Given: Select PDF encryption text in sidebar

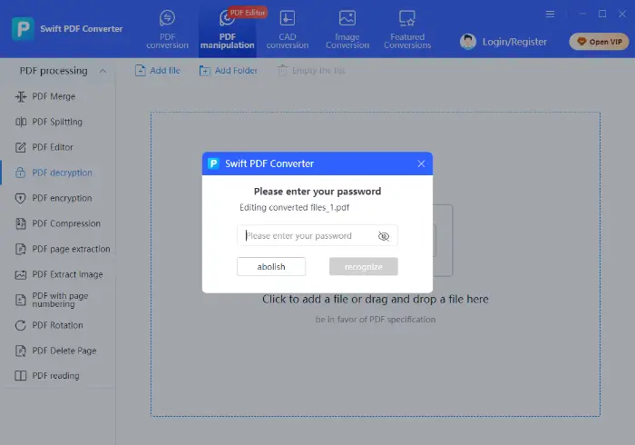Looking at the screenshot, I should [62, 198].
